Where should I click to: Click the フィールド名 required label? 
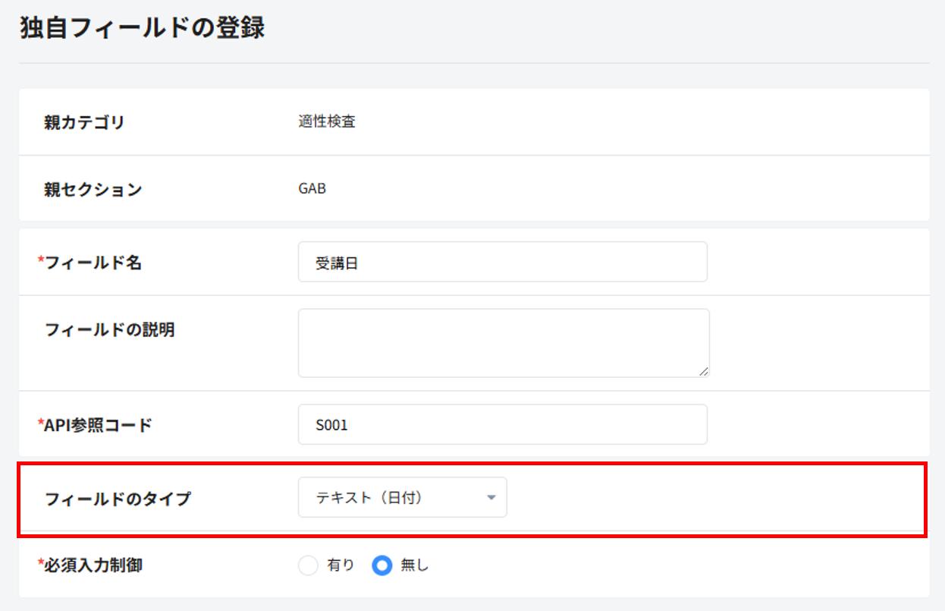point(93,263)
